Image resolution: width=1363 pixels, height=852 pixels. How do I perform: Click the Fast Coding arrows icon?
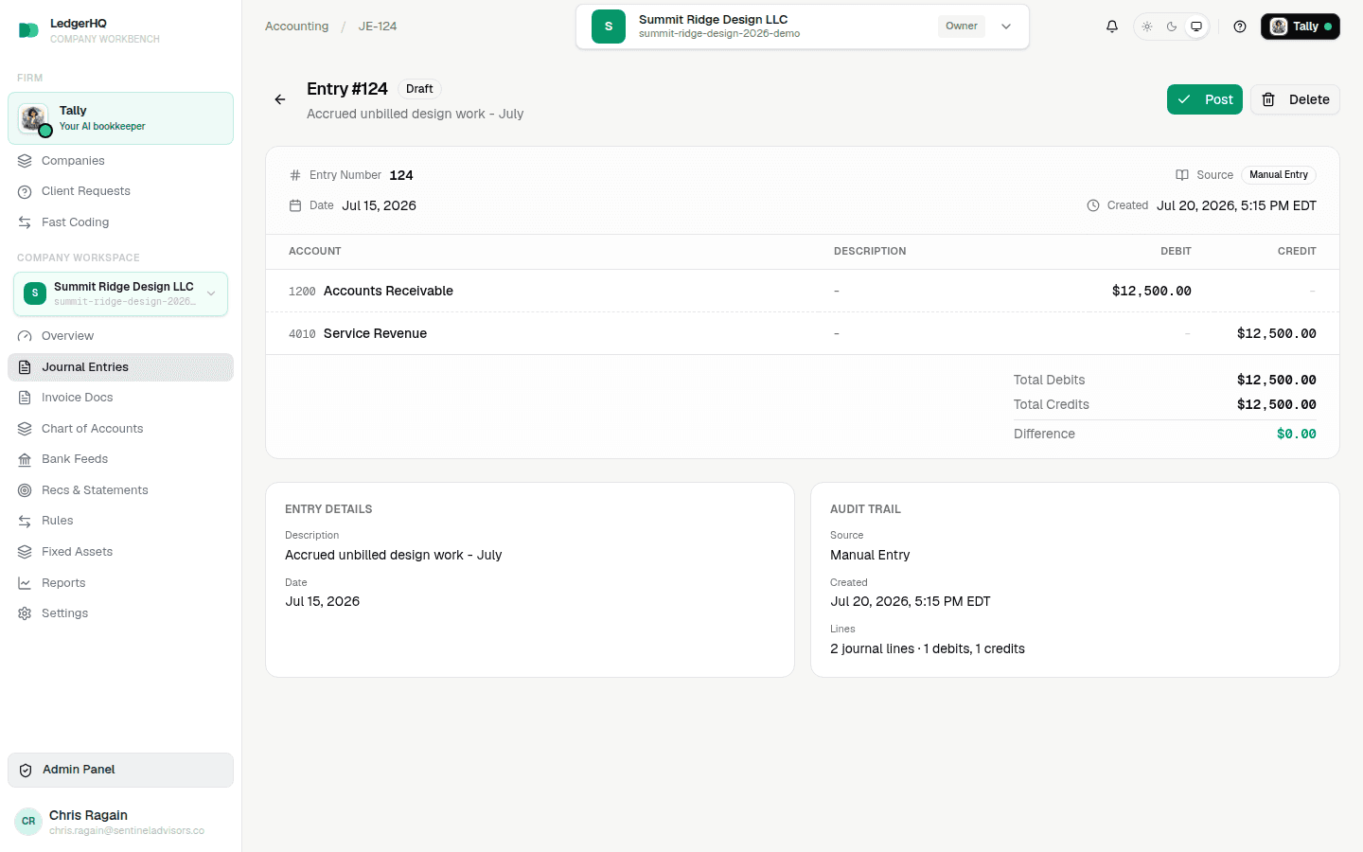[x=25, y=222]
